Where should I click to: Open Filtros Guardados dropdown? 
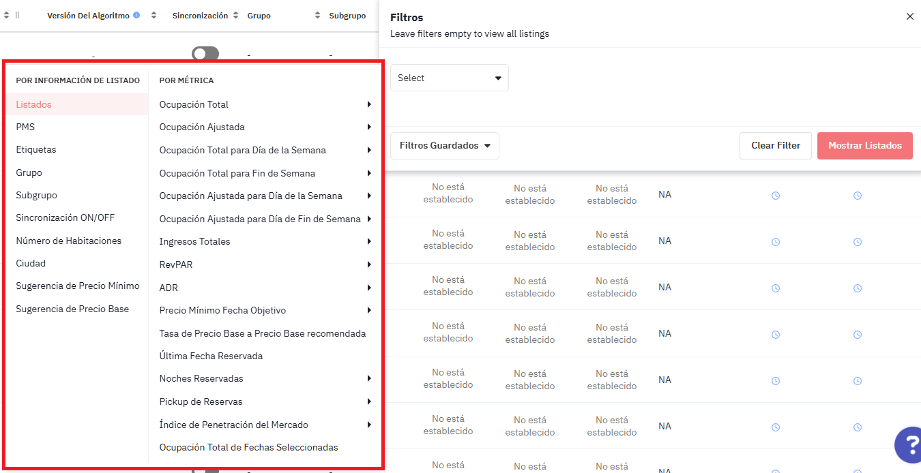445,146
